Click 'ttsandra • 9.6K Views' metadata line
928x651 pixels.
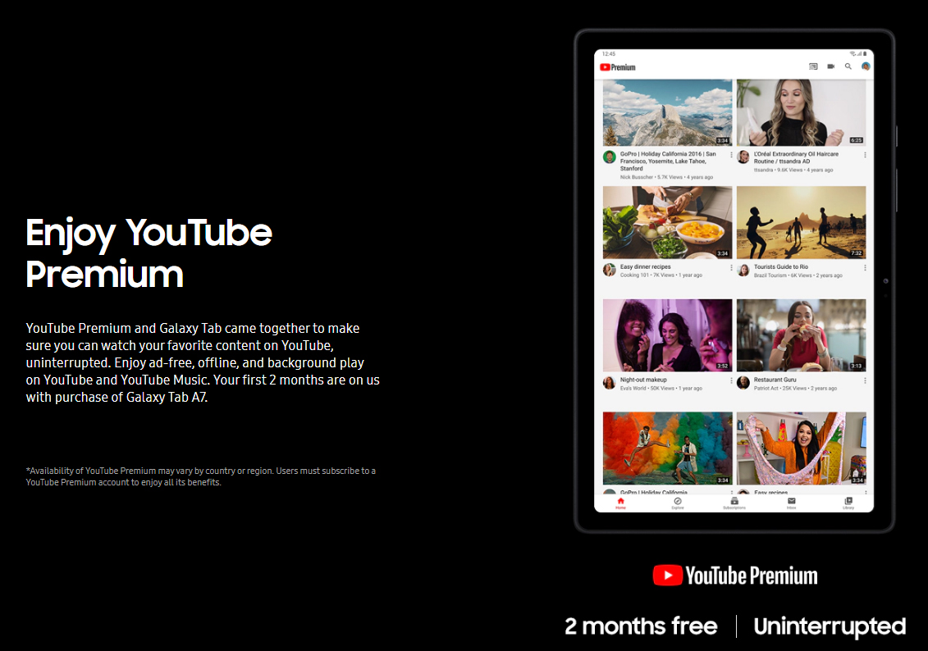[x=793, y=171]
